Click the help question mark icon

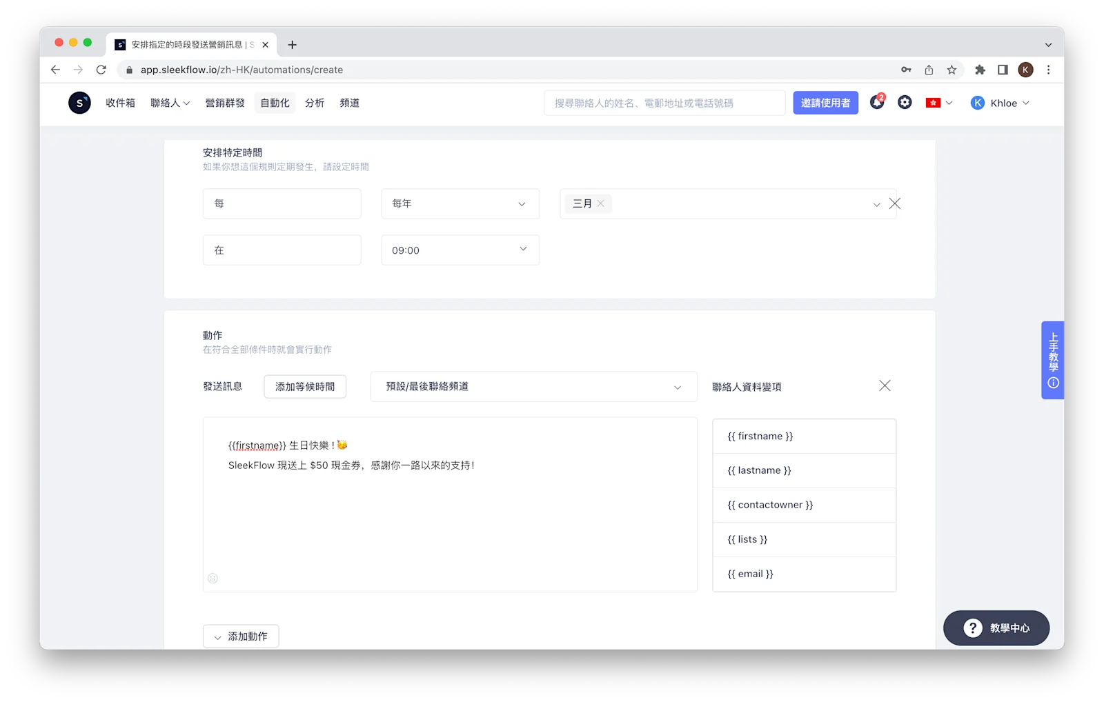pos(973,628)
